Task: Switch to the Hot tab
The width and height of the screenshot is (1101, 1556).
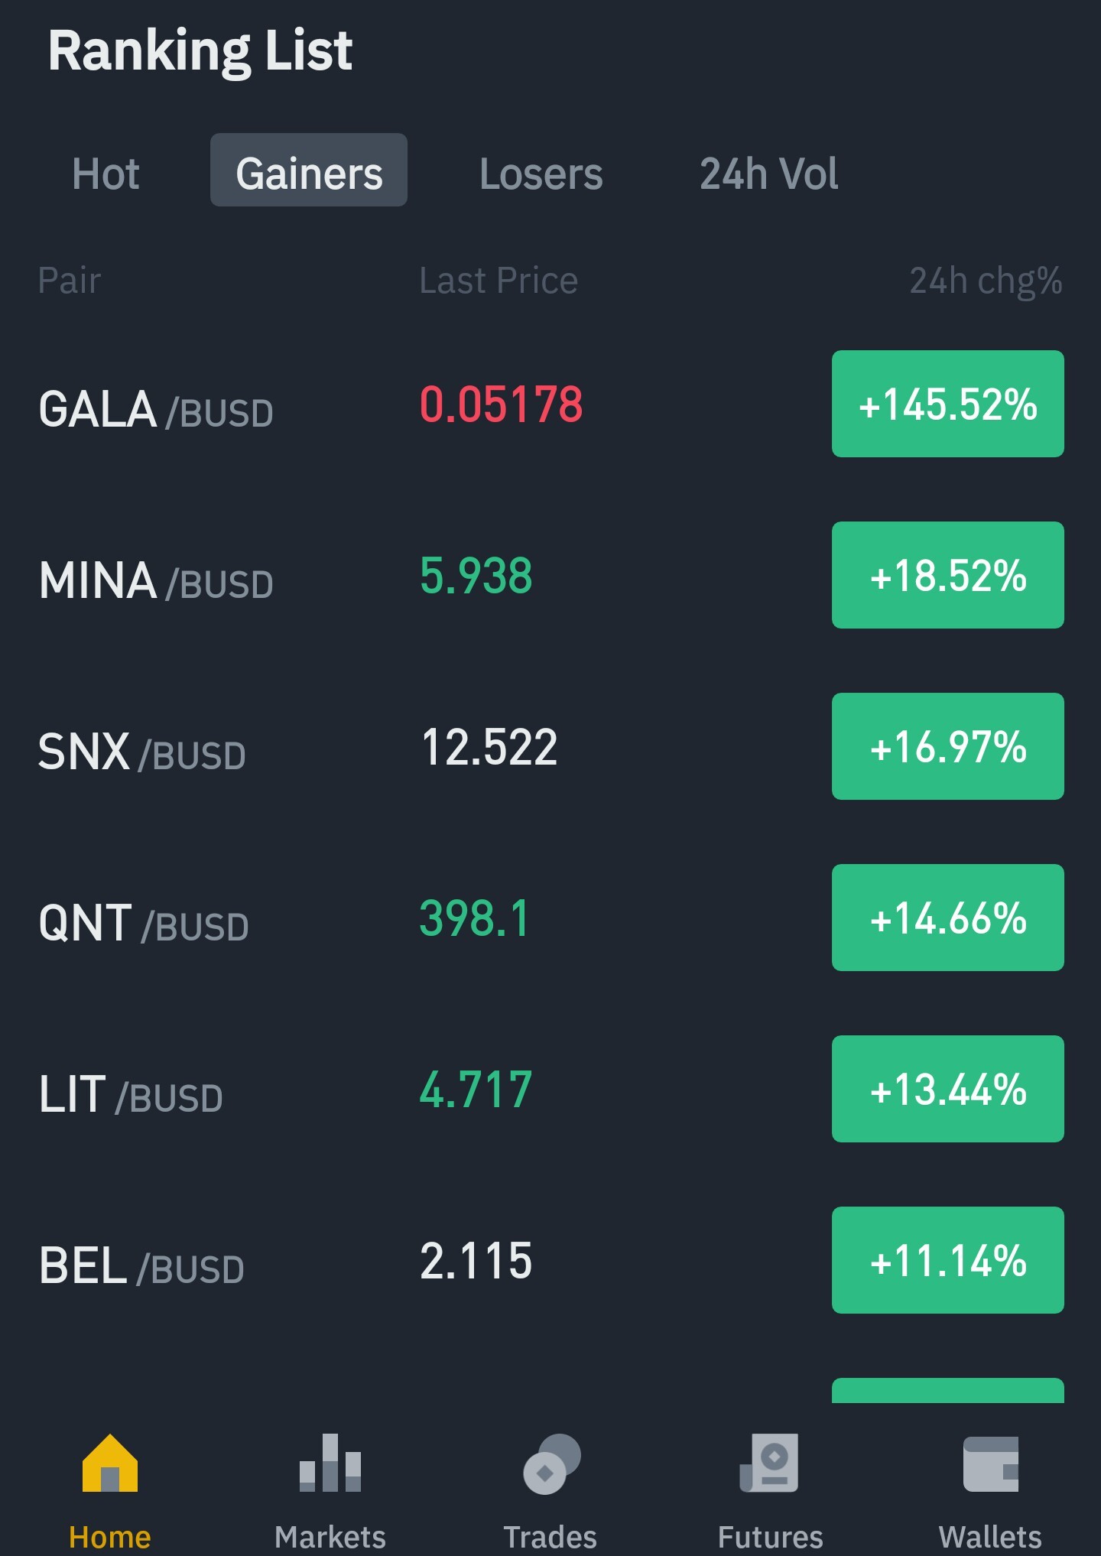Action: [x=106, y=174]
